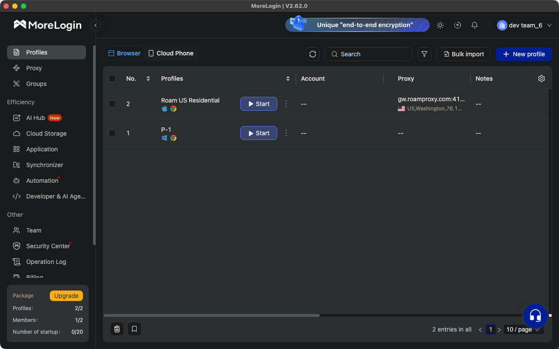Click the P-1 profile name
The width and height of the screenshot is (559, 349).
pyautogui.click(x=166, y=130)
